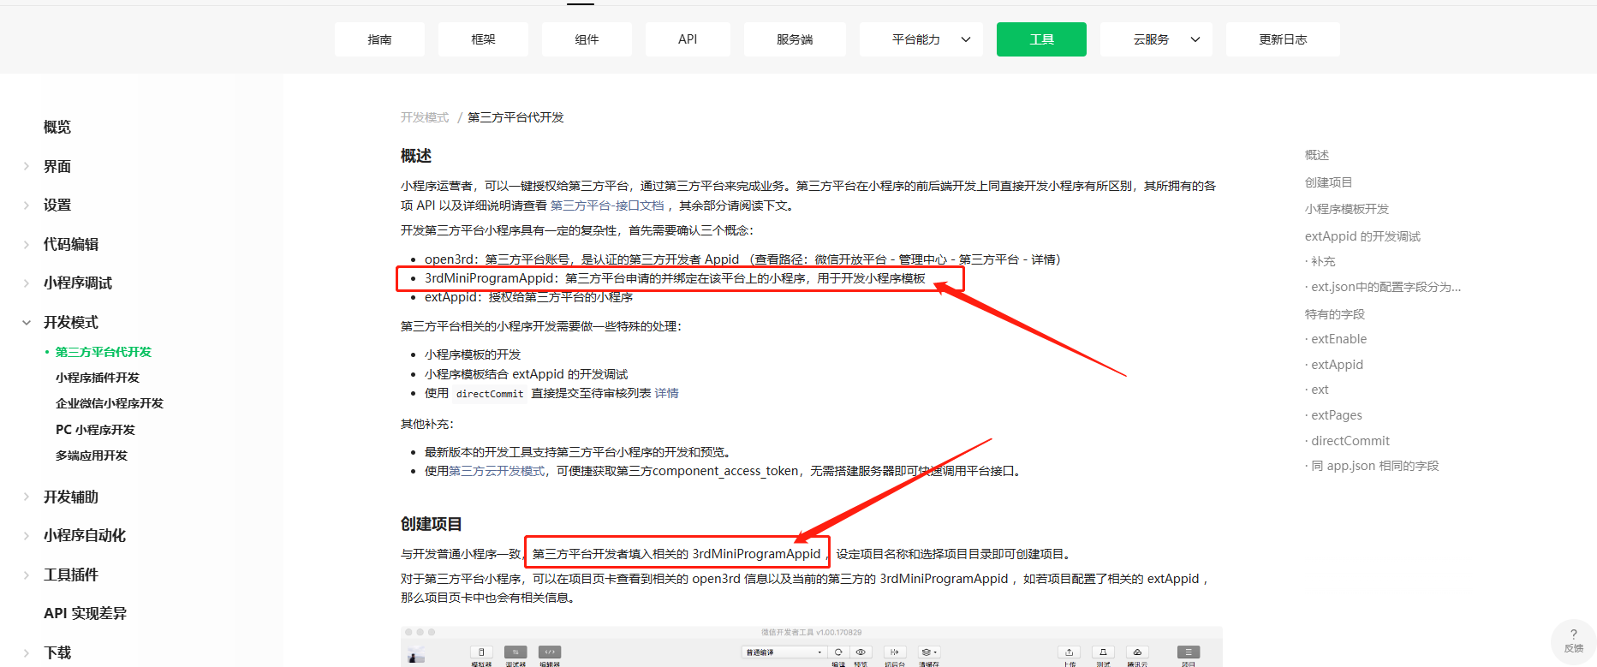Click the 开发模式 breadcrumb link
The width and height of the screenshot is (1597, 667).
tap(425, 117)
